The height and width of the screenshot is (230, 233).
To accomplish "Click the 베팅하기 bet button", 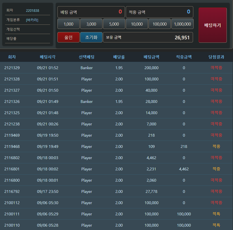I will pyautogui.click(x=213, y=25).
